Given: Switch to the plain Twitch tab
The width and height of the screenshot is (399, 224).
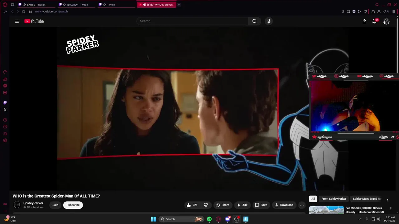Looking at the screenshot, I should tap(116, 5).
